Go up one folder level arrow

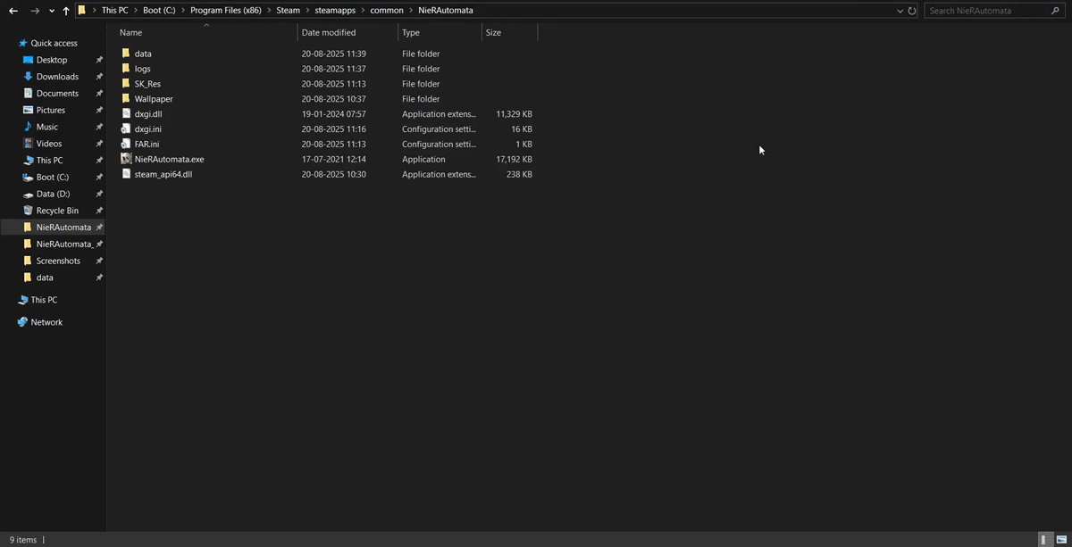(66, 11)
